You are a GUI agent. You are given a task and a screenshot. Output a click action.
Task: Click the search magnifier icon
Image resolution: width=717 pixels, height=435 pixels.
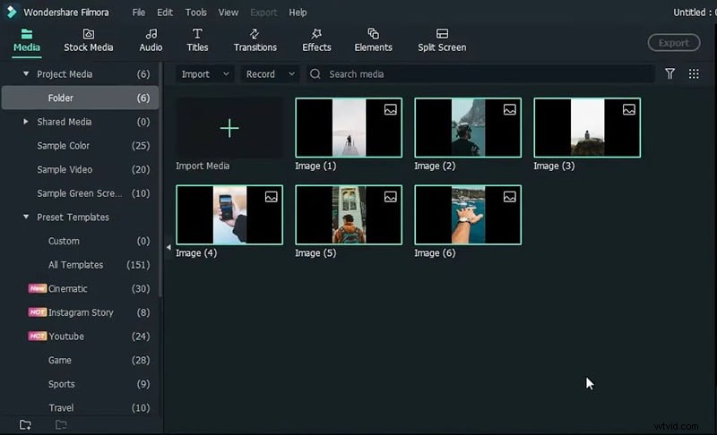point(315,74)
